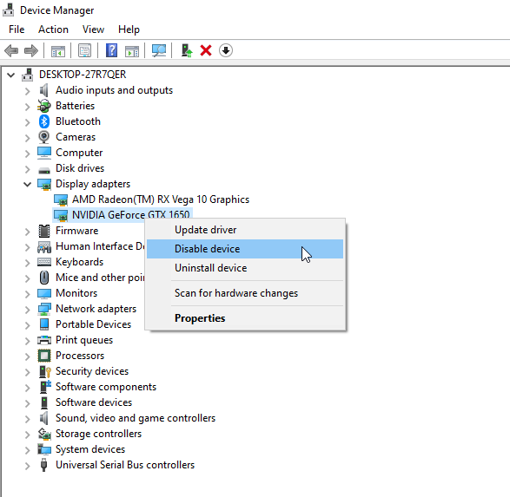Select NVIDIA GeForce GTX 1650 entry
Screen dimensions: 510x497
pos(130,215)
